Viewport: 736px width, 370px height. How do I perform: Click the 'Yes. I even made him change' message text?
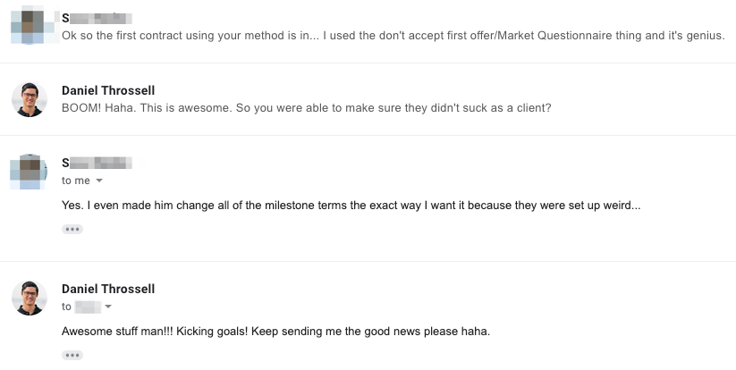point(351,206)
